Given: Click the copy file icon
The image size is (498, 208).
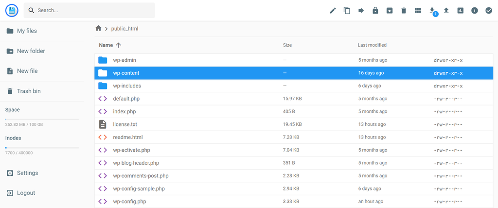Looking at the screenshot, I should (x=347, y=11).
